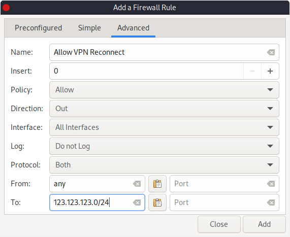Switch to the Preconfigured tab
Viewport: 290px width, 237px height.
pos(38,28)
